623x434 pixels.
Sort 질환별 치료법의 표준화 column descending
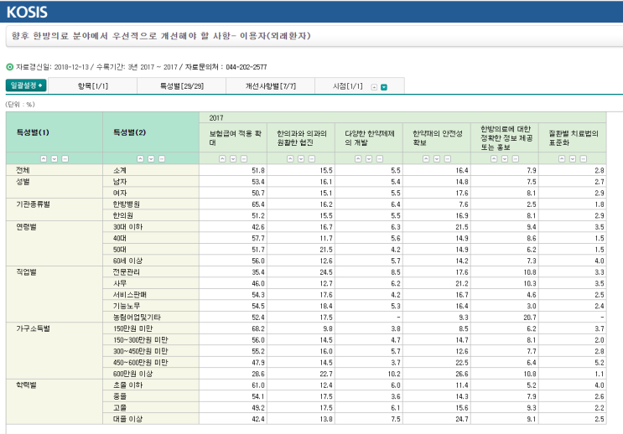coord(573,159)
